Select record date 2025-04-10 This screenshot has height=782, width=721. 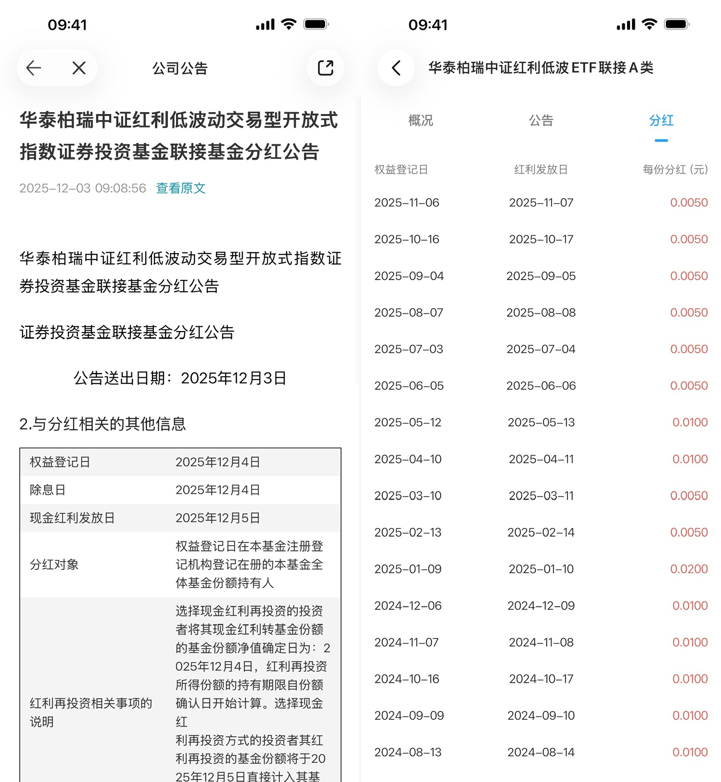(x=408, y=459)
